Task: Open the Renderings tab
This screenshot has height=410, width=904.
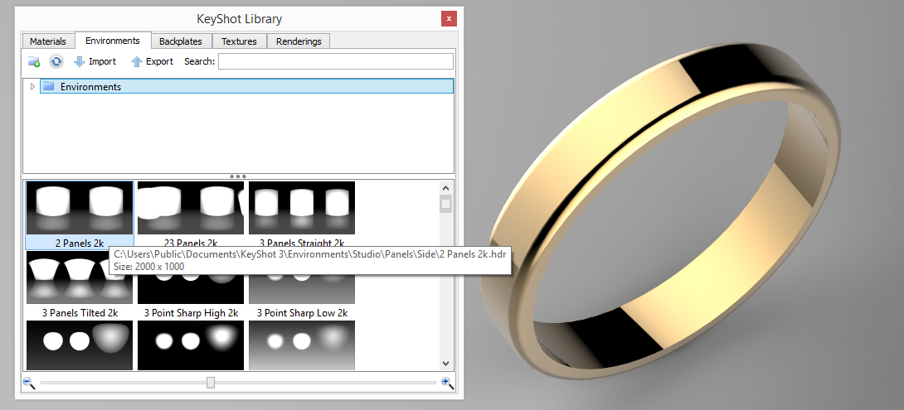Action: click(299, 41)
